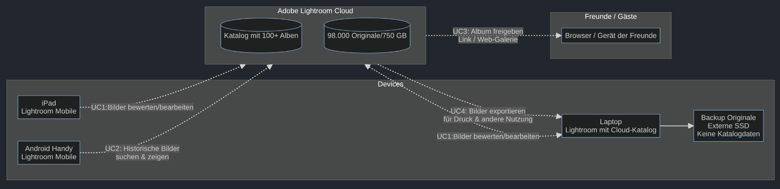Click the solid arrow between Laptop and Backup

(676, 126)
